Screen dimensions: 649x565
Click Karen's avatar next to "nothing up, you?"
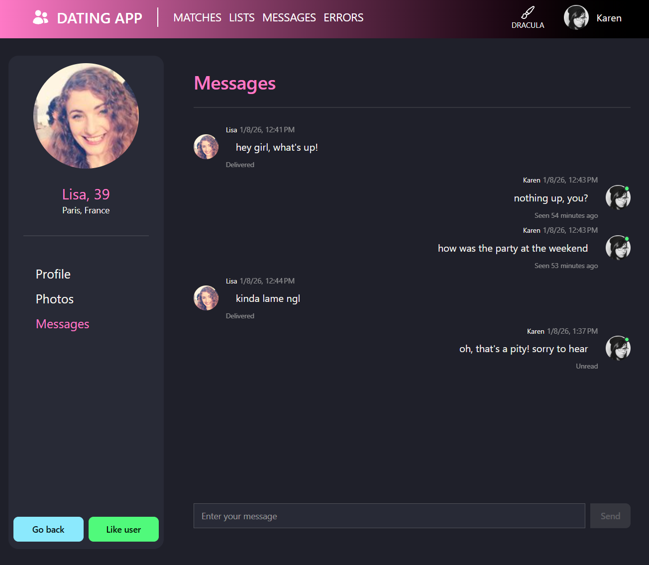click(x=618, y=197)
